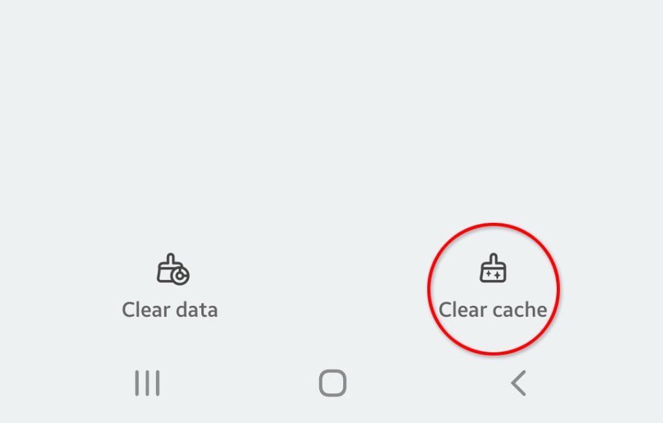The width and height of the screenshot is (663, 423).
Task: Delete app data with the left-hand button
Action: pos(170,286)
